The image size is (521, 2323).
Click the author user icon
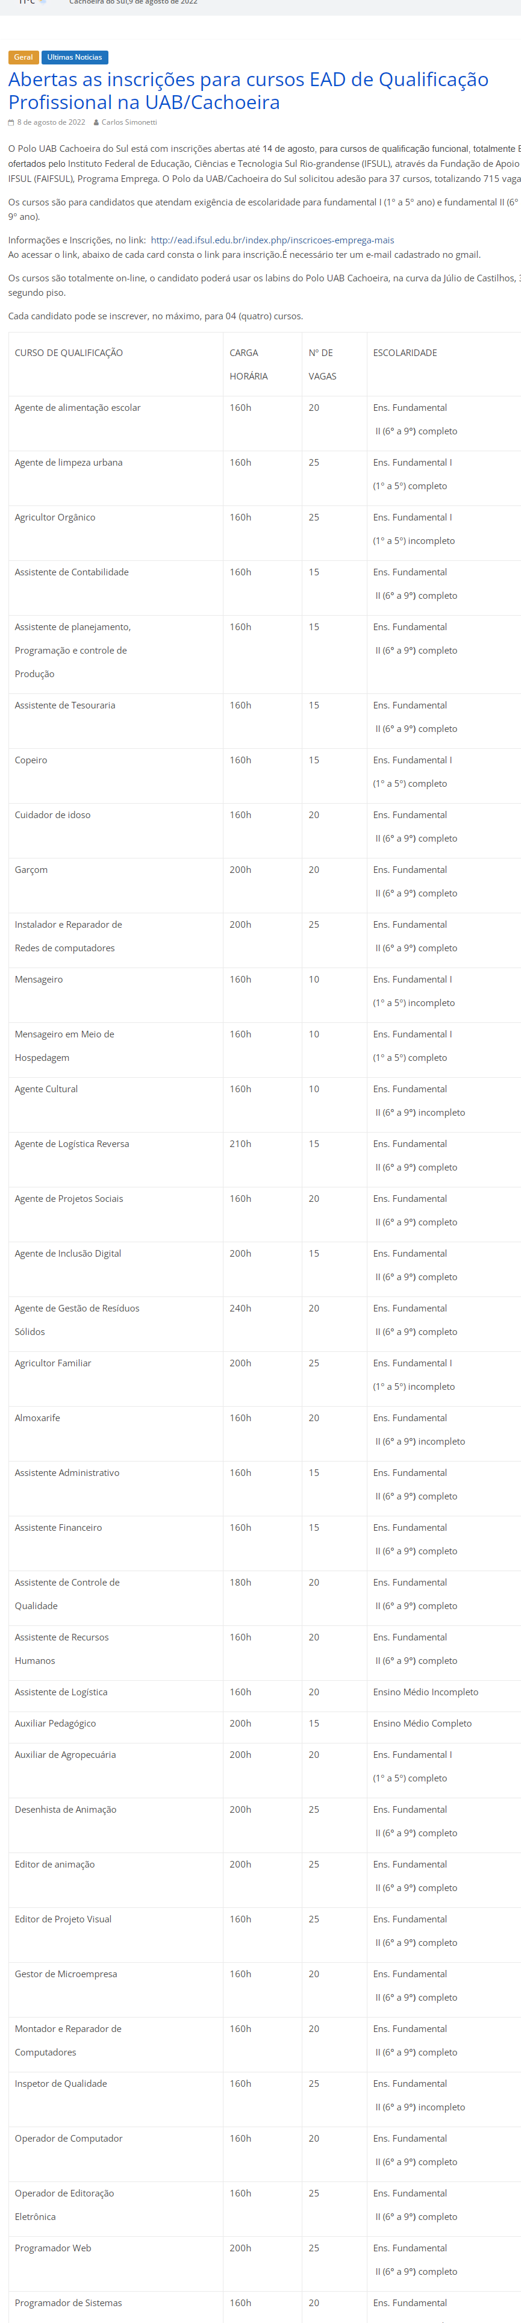96,123
